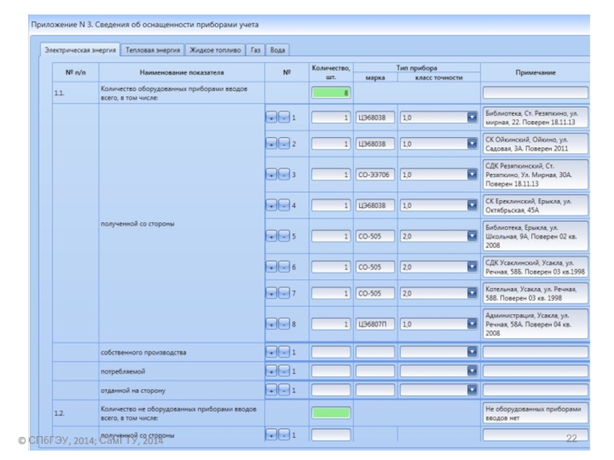The width and height of the screenshot is (614, 460).
Task: Click the note field for Котельная, Усакла
Action: click(535, 293)
